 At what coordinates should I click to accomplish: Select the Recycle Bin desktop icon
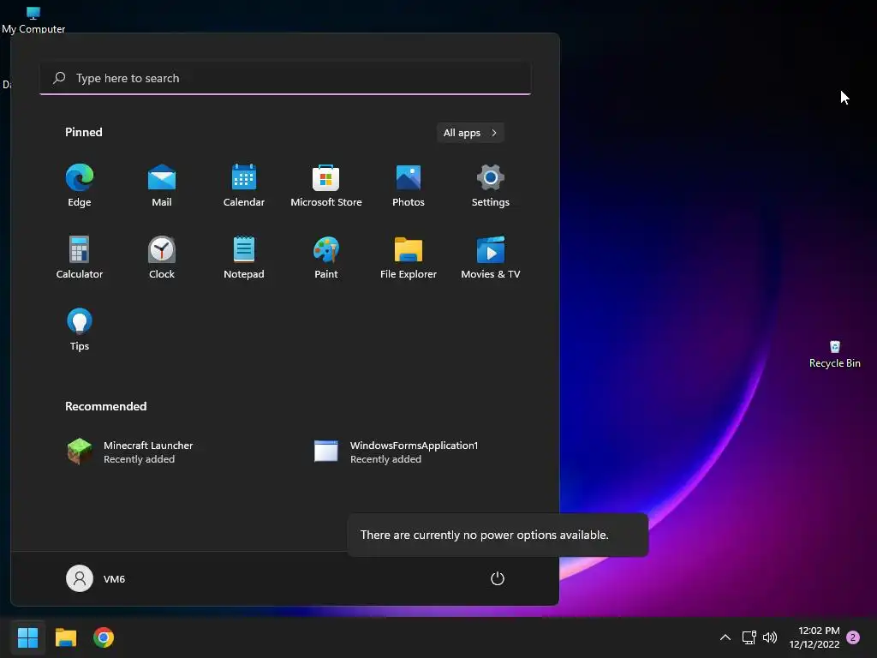pos(834,354)
